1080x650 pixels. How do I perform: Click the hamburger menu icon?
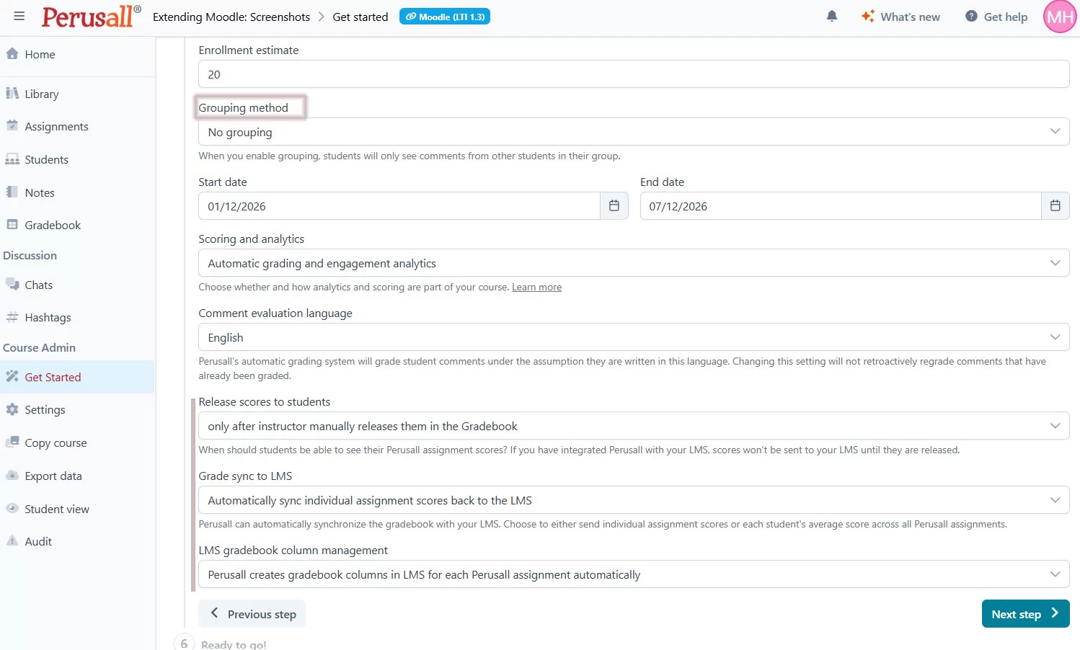pos(19,16)
